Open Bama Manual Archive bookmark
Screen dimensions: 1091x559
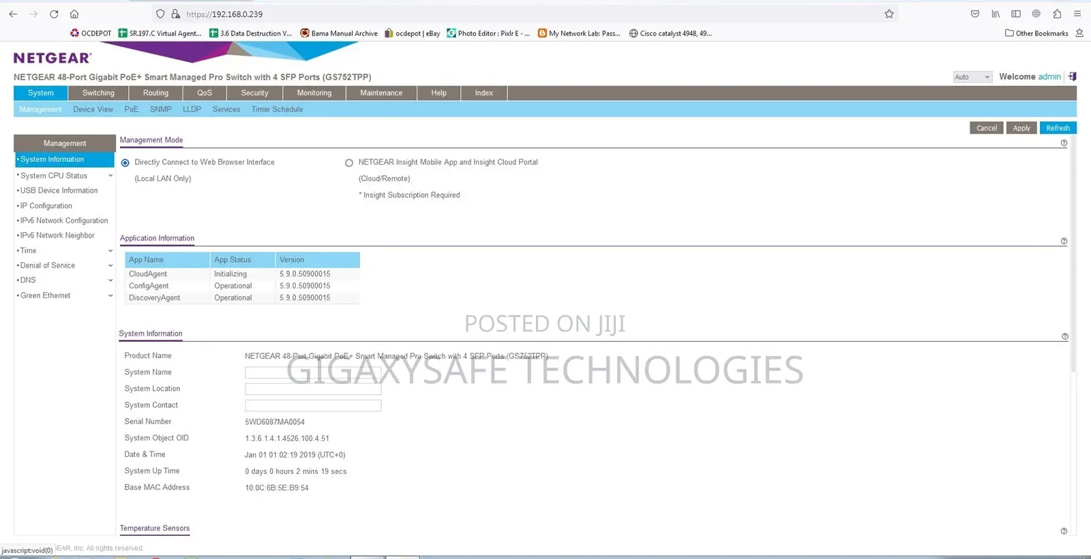339,33
